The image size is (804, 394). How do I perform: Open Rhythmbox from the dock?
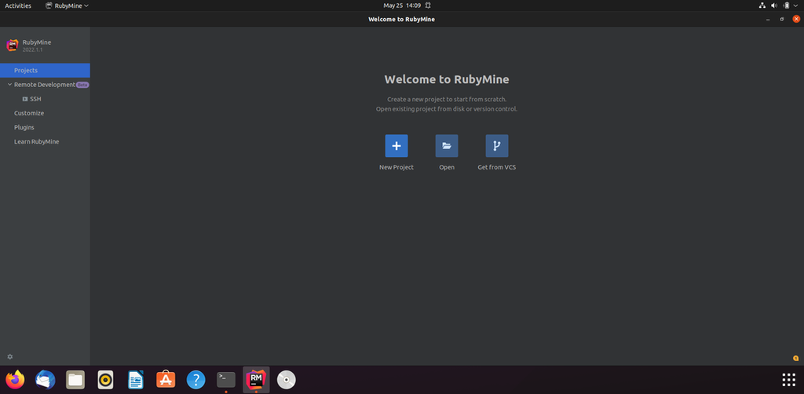point(106,380)
